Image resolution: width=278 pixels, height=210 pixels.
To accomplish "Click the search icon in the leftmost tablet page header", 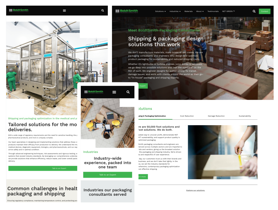I will pyautogui.click(x=103, y=11).
